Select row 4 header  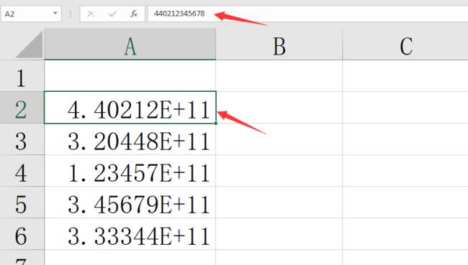(22, 171)
